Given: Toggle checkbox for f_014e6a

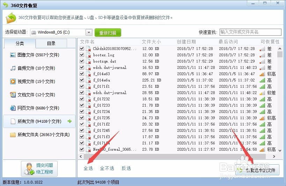Looking at the screenshot, I should pos(82,80).
